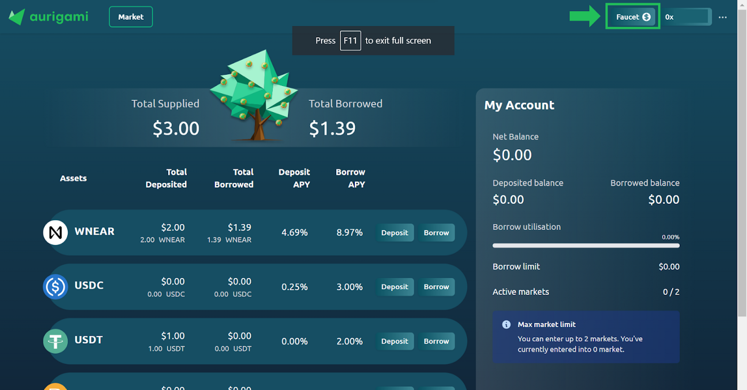
Task: Borrow from the USDT market
Action: pos(436,341)
